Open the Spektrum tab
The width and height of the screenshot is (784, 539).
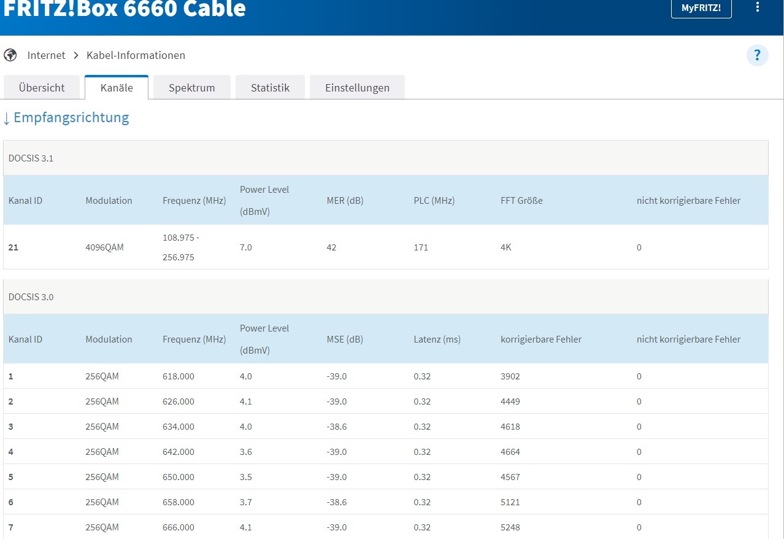tap(192, 88)
